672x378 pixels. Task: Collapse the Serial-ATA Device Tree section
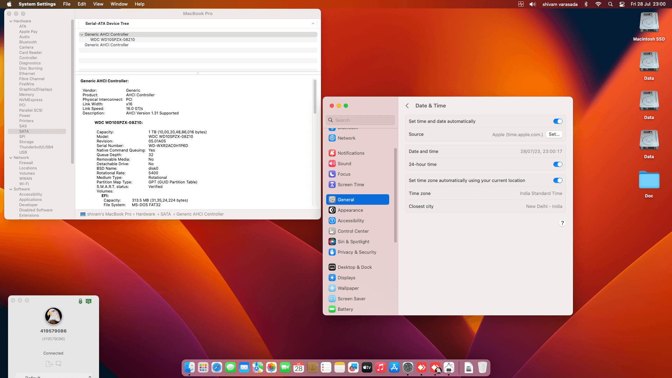[x=313, y=23]
